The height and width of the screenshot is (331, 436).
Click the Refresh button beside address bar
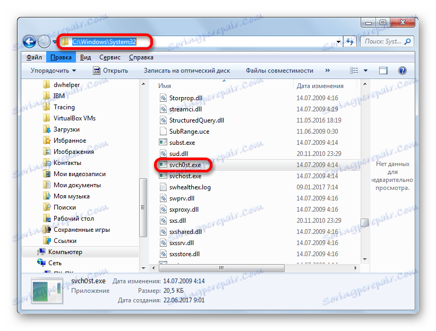pos(350,42)
